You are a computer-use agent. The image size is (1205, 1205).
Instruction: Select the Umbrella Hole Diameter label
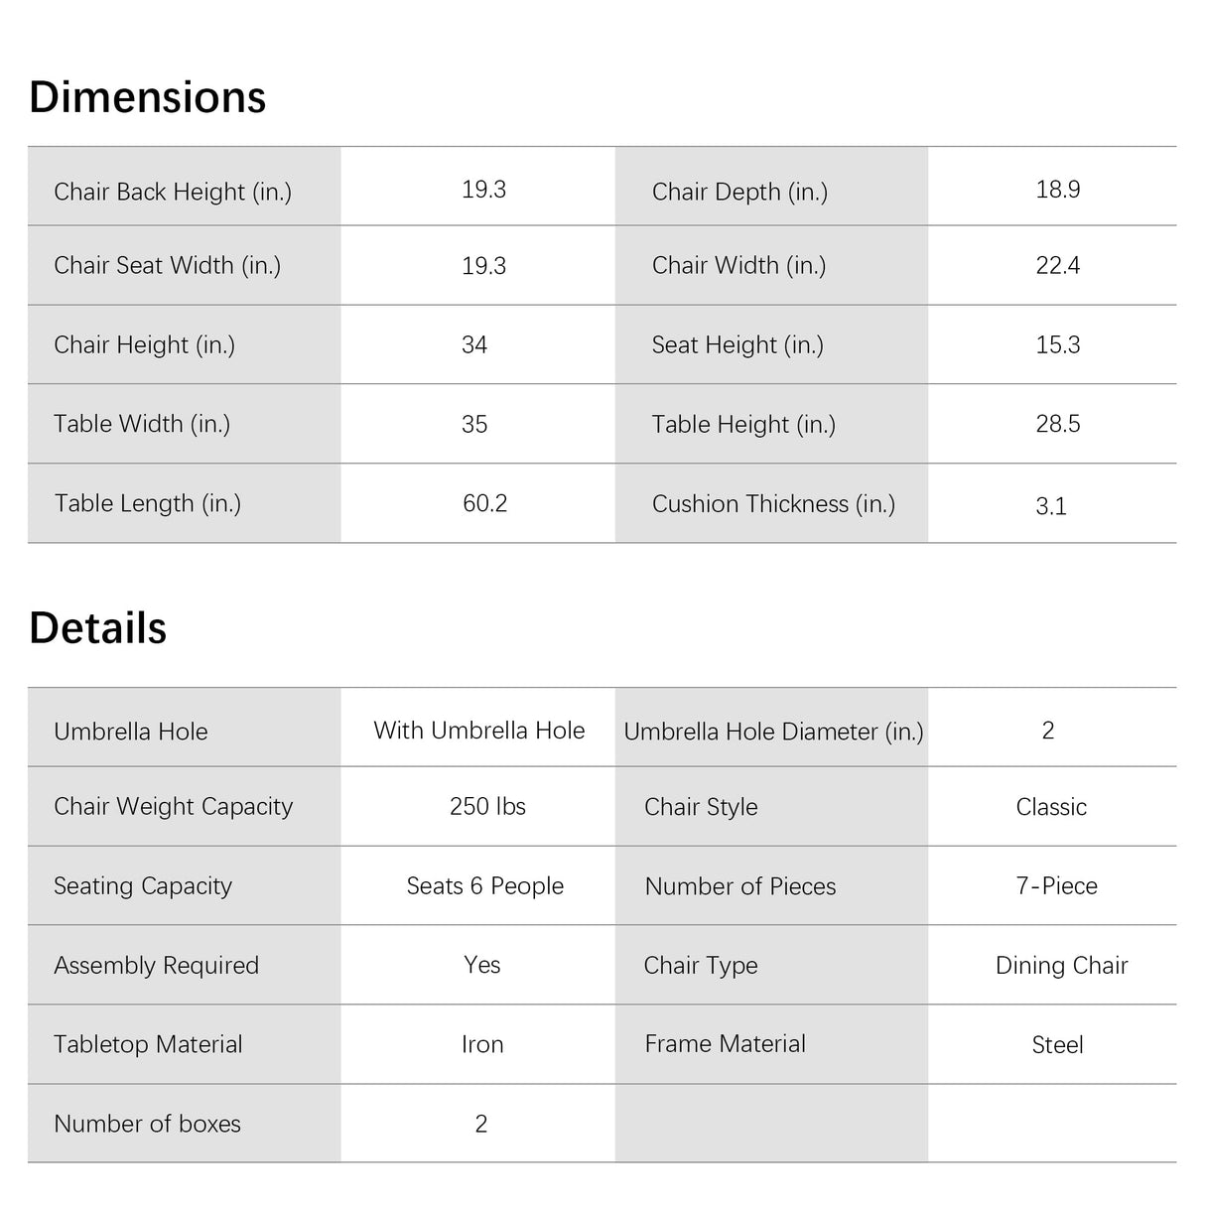(773, 732)
